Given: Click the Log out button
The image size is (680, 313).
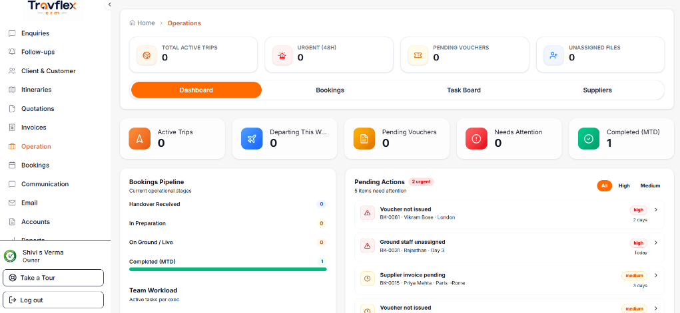Looking at the screenshot, I should [53, 300].
